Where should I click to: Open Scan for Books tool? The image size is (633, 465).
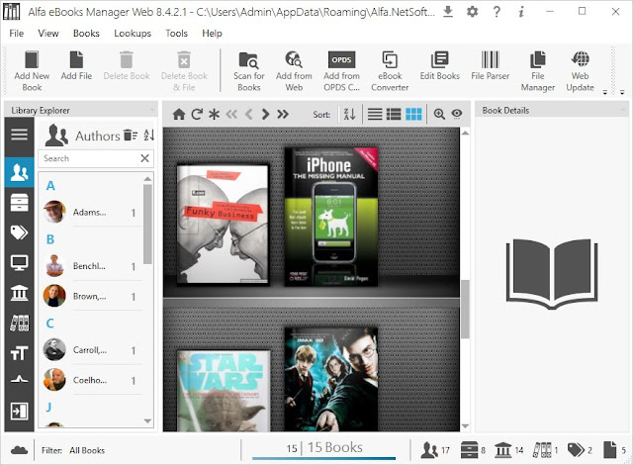click(248, 71)
